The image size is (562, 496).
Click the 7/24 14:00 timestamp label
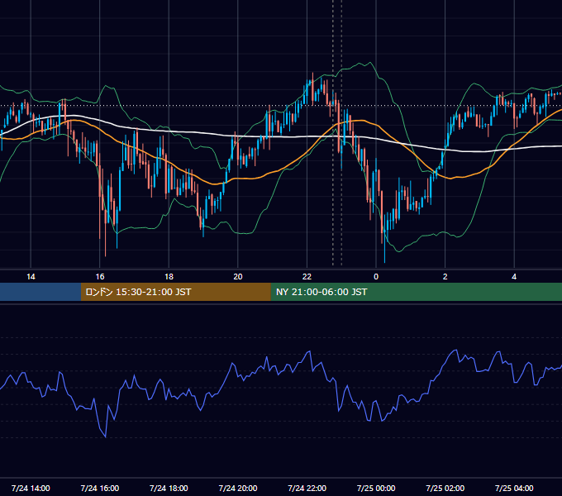[x=31, y=488]
